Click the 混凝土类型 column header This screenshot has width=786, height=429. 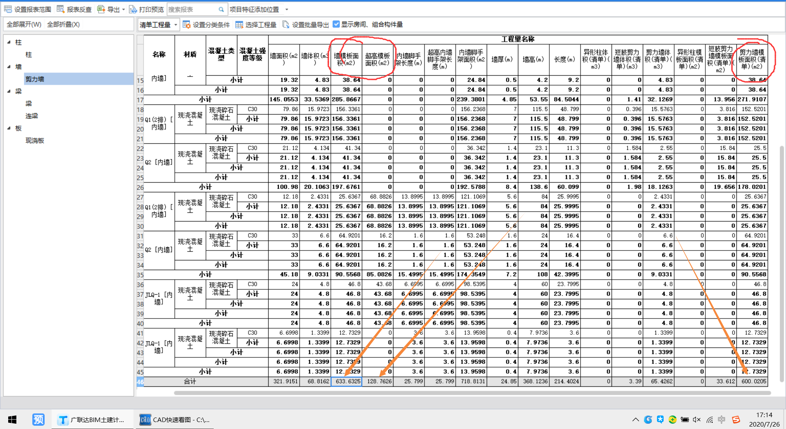[221, 54]
